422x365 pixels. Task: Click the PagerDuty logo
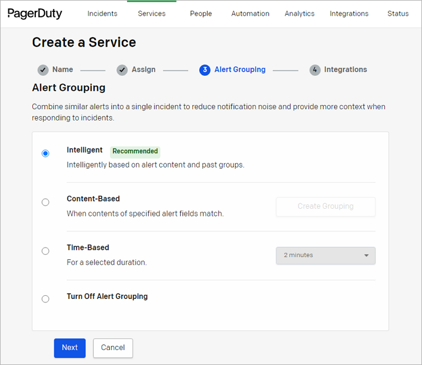(x=35, y=13)
